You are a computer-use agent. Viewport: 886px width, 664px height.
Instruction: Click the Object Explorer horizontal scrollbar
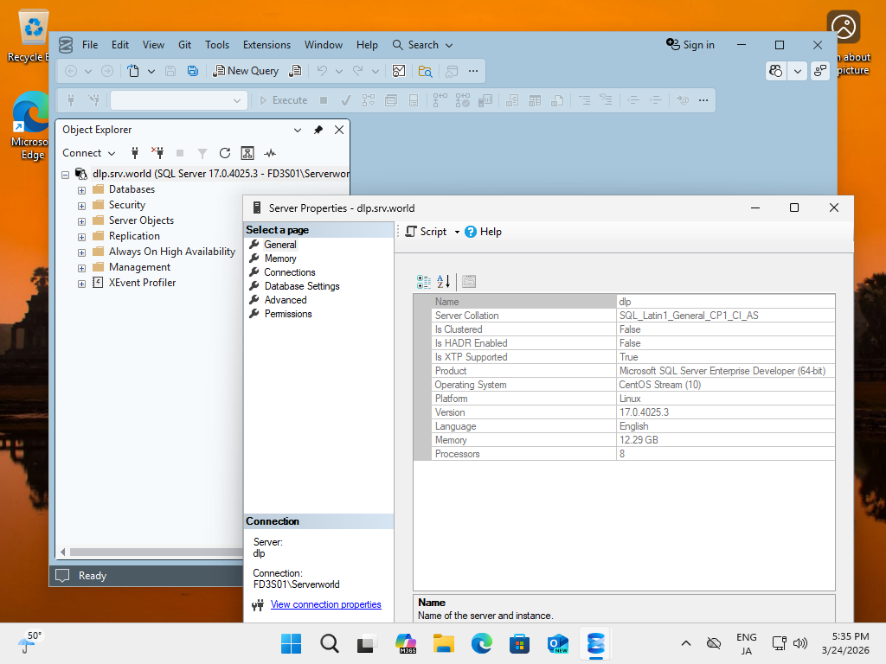[156, 552]
